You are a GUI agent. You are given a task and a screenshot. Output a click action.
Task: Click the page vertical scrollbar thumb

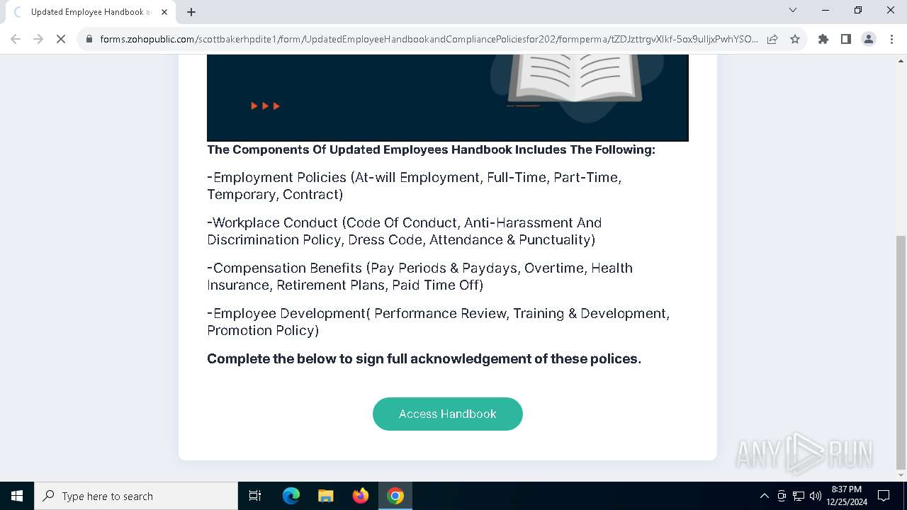tap(901, 352)
